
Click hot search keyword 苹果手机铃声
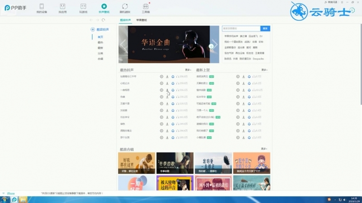[231, 36]
